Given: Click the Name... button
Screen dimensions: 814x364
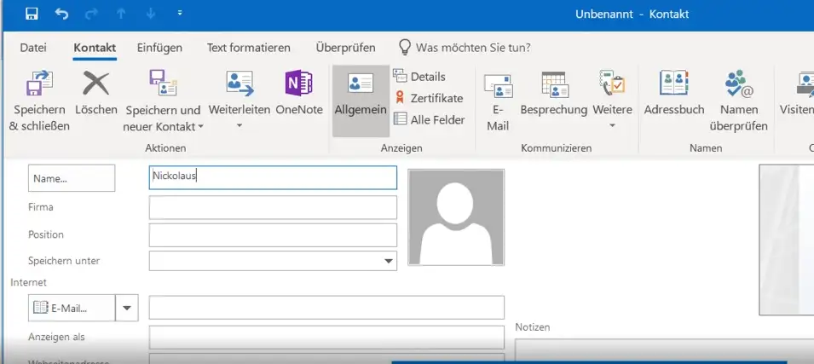Looking at the screenshot, I should 72,178.
